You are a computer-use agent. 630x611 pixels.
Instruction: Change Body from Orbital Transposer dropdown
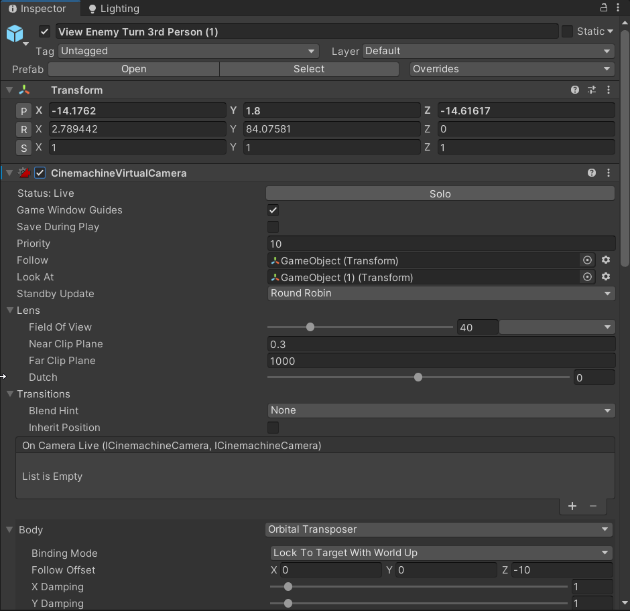pos(439,529)
